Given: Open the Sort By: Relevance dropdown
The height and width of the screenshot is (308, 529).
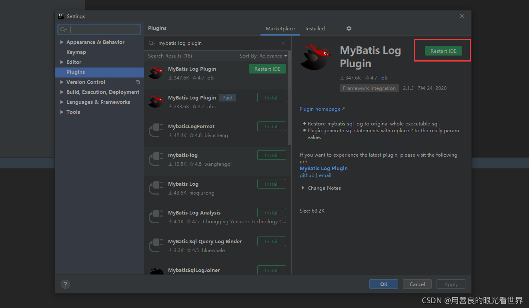Looking at the screenshot, I should point(263,56).
